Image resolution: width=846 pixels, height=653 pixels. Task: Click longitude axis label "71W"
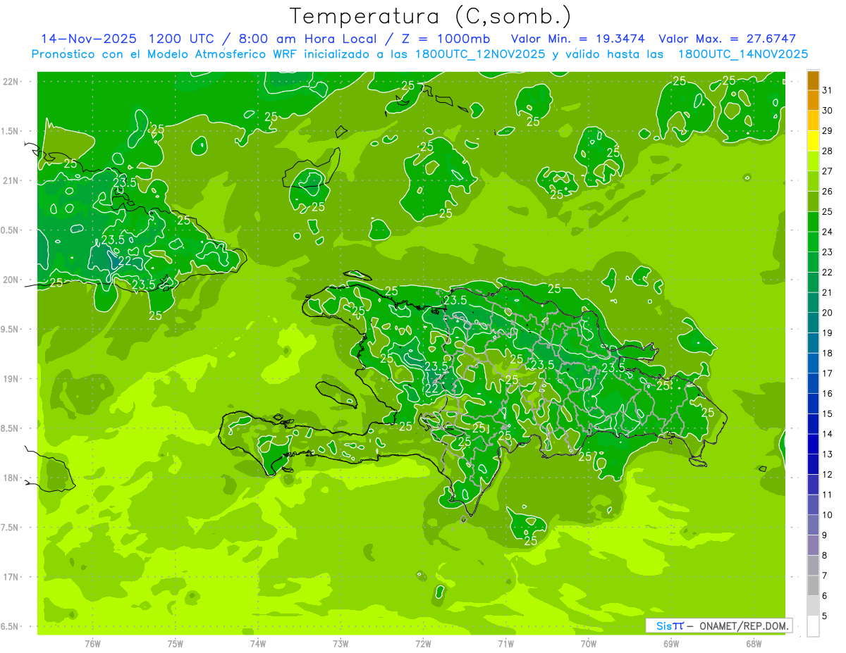pyautogui.click(x=505, y=644)
